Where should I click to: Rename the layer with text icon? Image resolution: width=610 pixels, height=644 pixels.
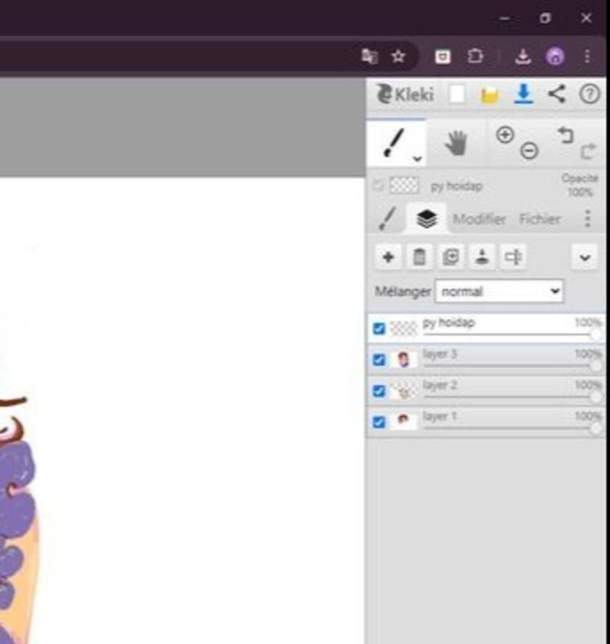513,257
